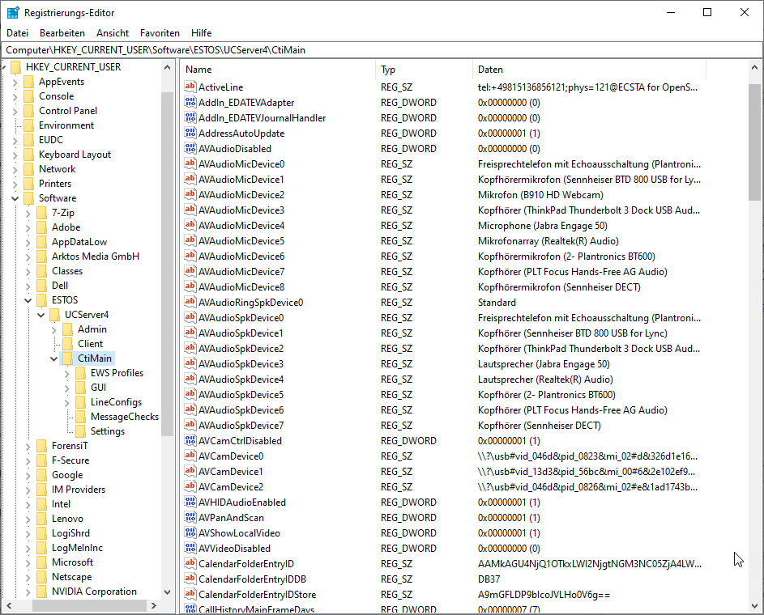Collapse the CtiMain tree node
The image size is (764, 615).
(x=54, y=358)
